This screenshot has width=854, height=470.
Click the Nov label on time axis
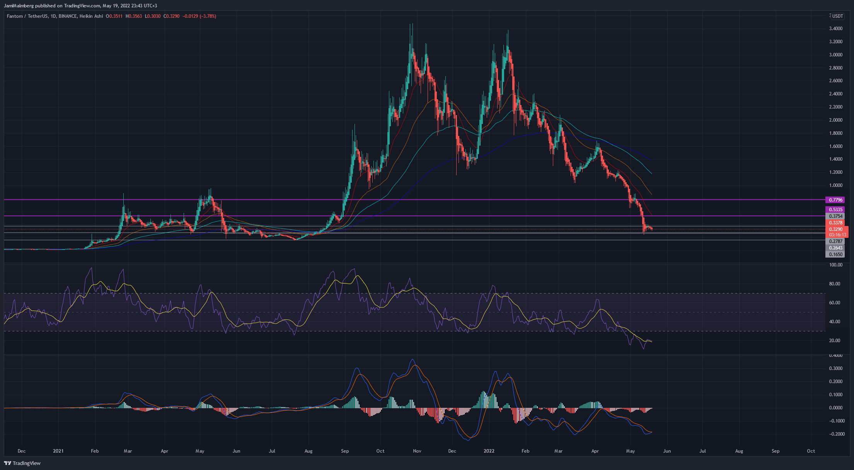point(417,451)
